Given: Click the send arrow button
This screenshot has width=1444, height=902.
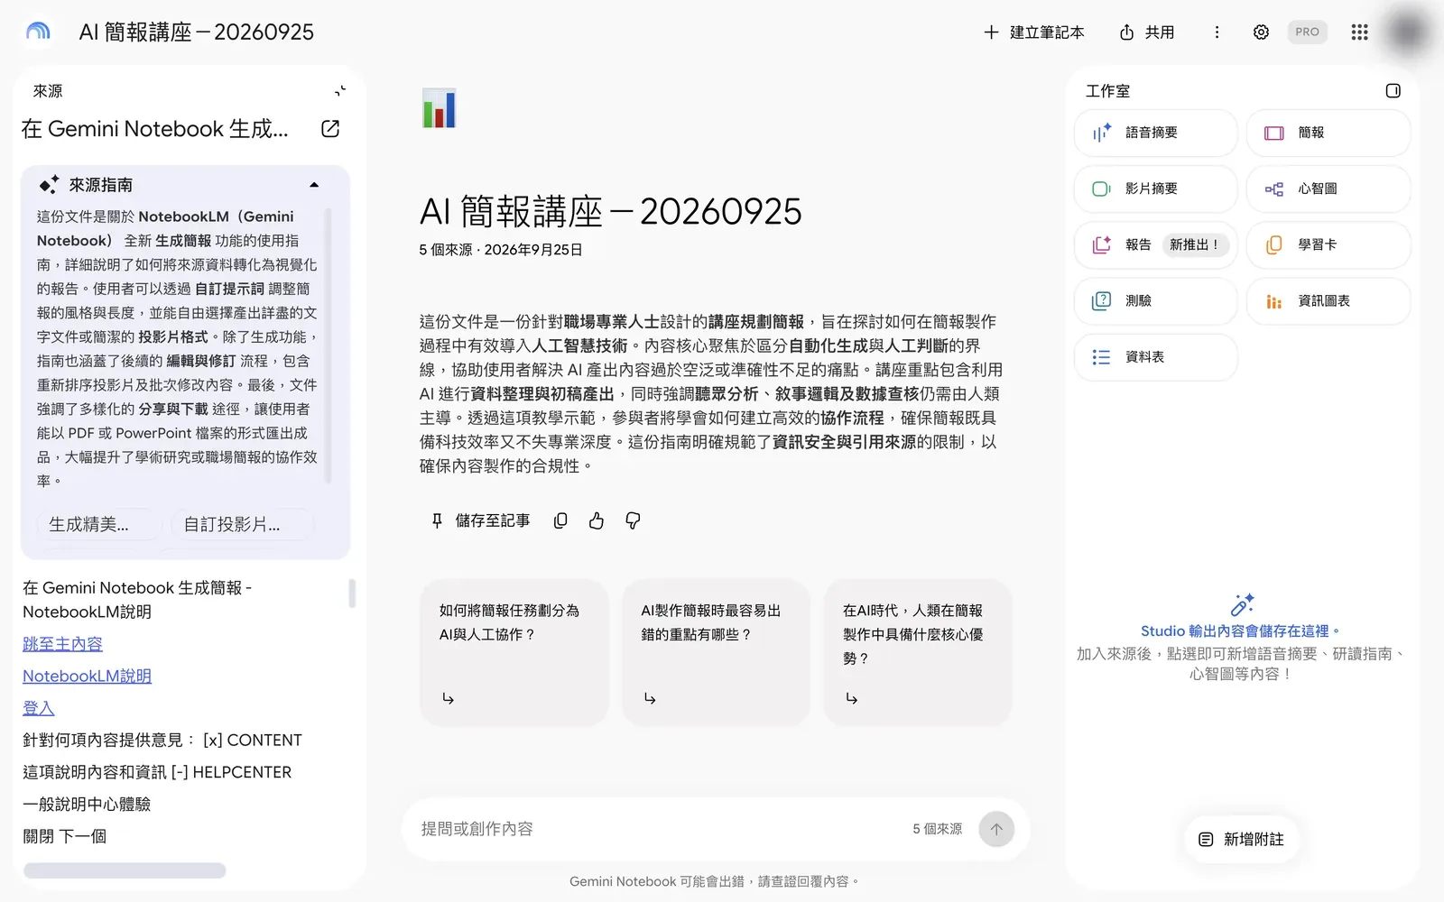Looking at the screenshot, I should [996, 829].
